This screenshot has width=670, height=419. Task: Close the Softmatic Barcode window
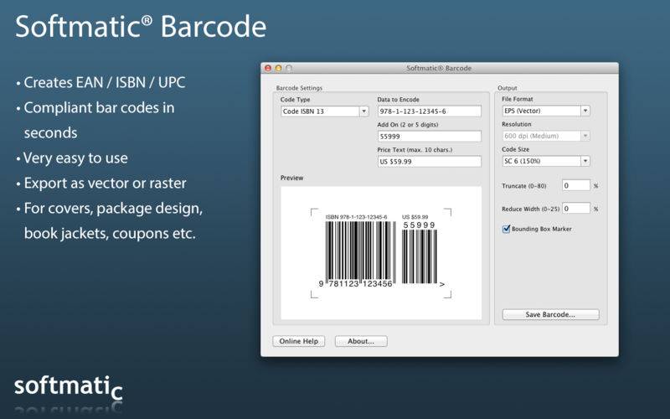pyautogui.click(x=268, y=68)
